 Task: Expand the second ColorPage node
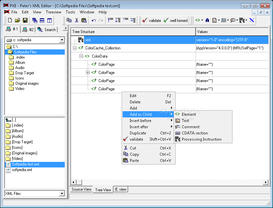point(88,73)
